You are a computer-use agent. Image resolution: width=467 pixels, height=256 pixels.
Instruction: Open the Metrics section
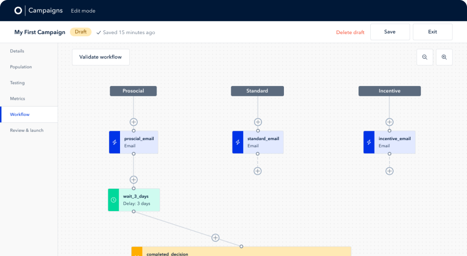(x=18, y=99)
